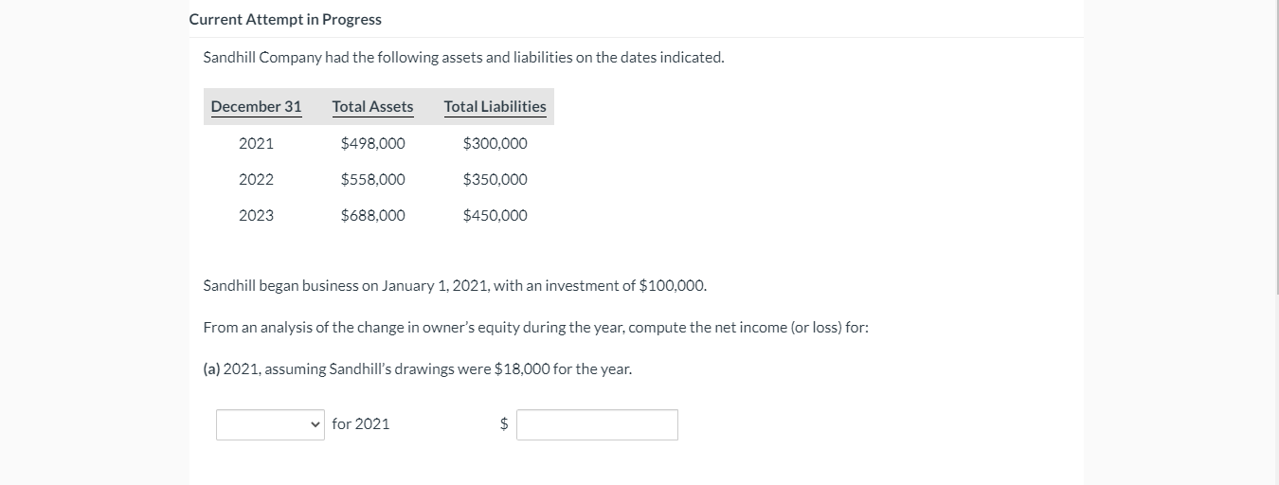Click the dollar amount input field
Viewport: 1279px width, 485px height.
pyautogui.click(x=597, y=424)
